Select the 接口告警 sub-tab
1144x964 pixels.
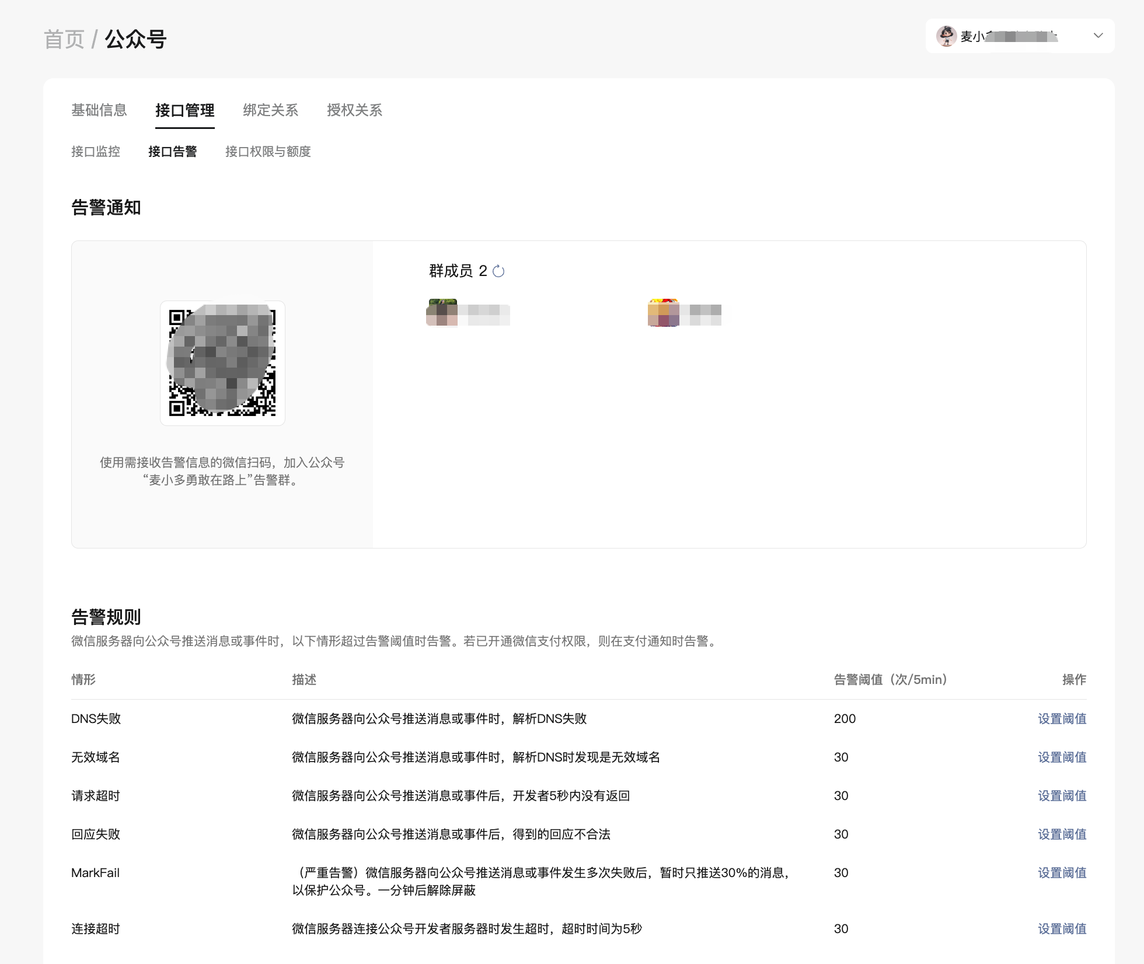pyautogui.click(x=173, y=152)
